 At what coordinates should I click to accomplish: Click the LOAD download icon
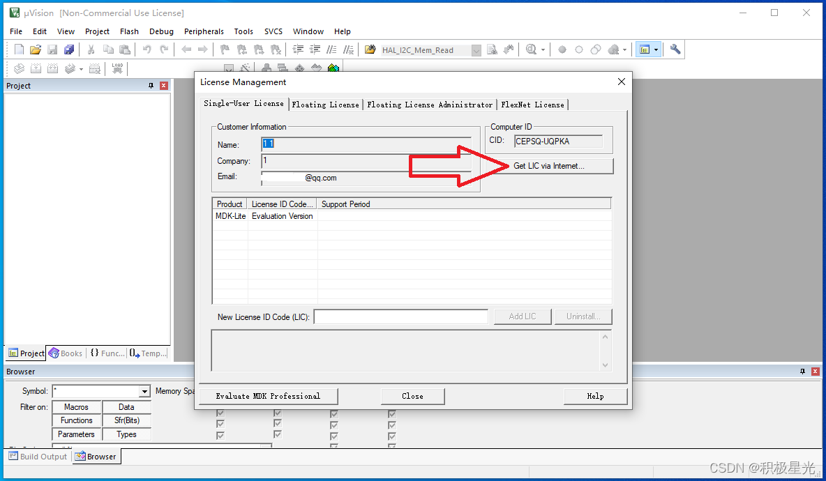pyautogui.click(x=117, y=68)
